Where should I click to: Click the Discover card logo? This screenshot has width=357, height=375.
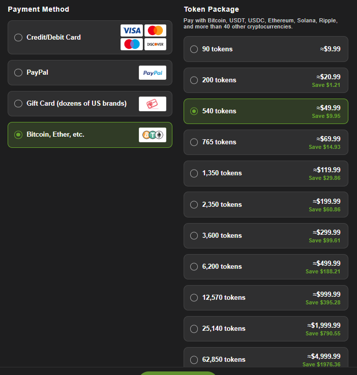(x=155, y=44)
